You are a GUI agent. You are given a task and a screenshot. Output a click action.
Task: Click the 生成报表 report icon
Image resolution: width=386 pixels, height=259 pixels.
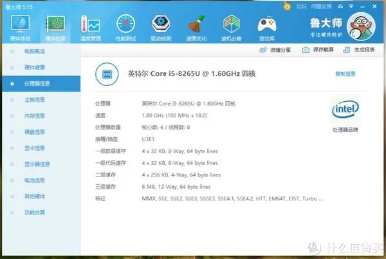(346, 50)
